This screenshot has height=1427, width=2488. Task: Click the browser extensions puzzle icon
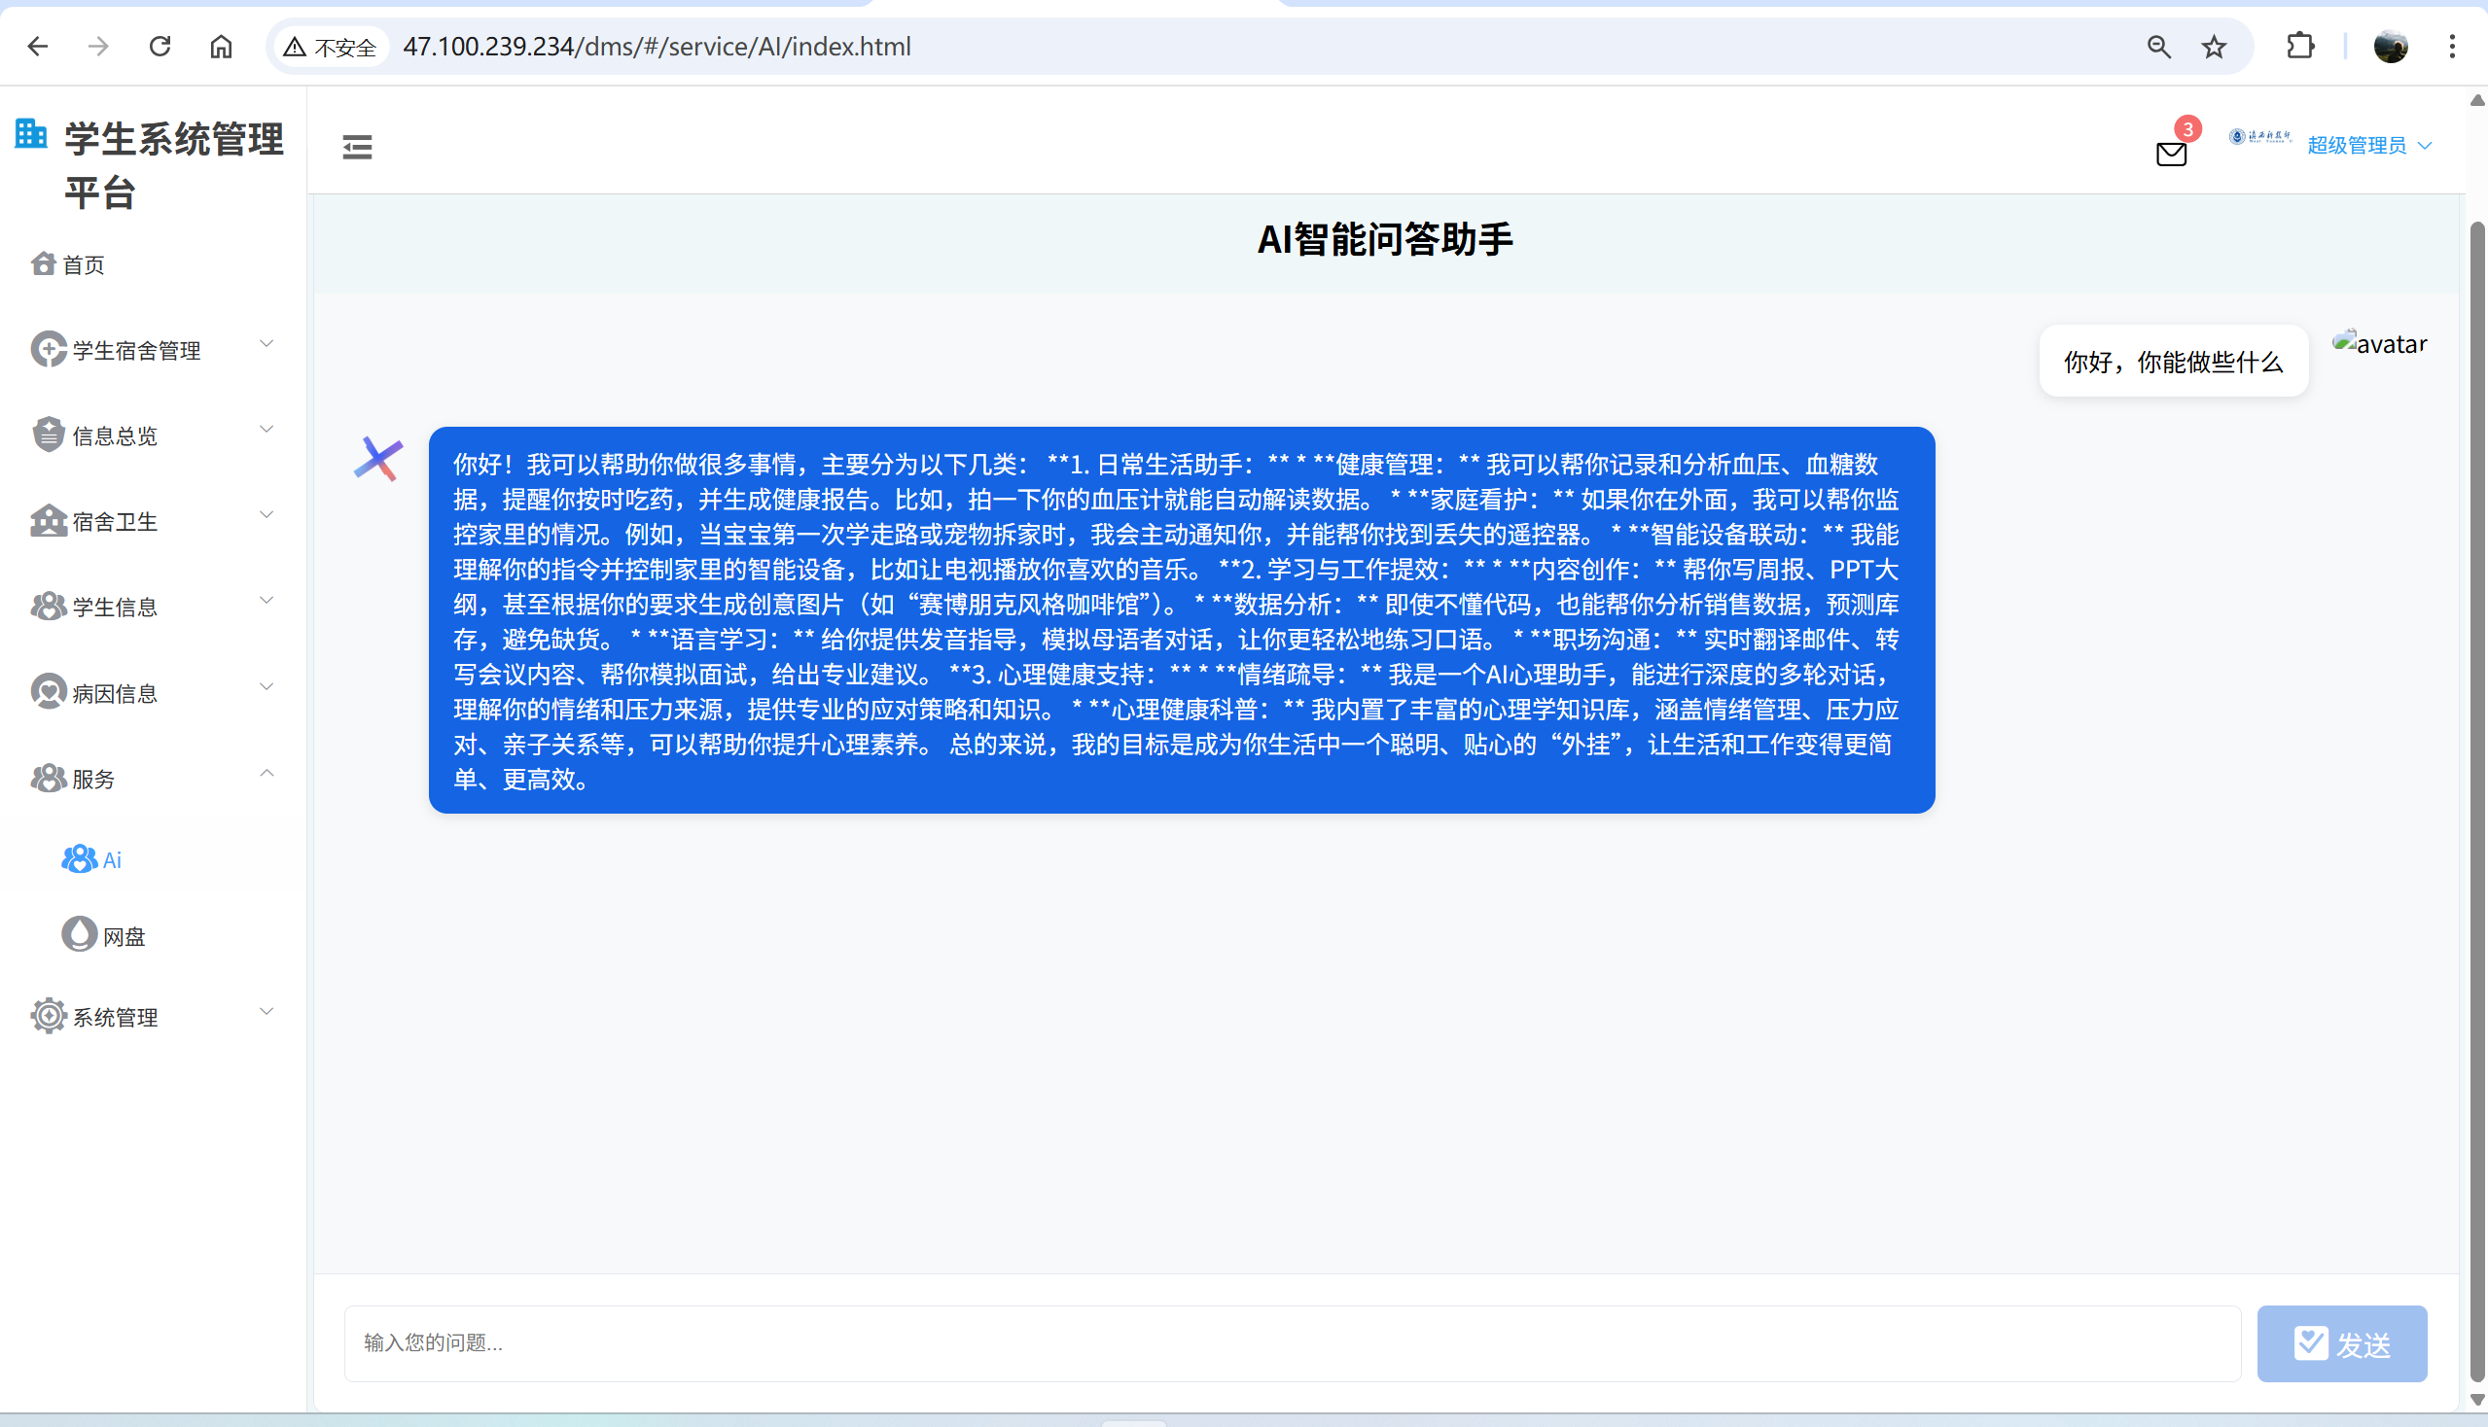2299,46
